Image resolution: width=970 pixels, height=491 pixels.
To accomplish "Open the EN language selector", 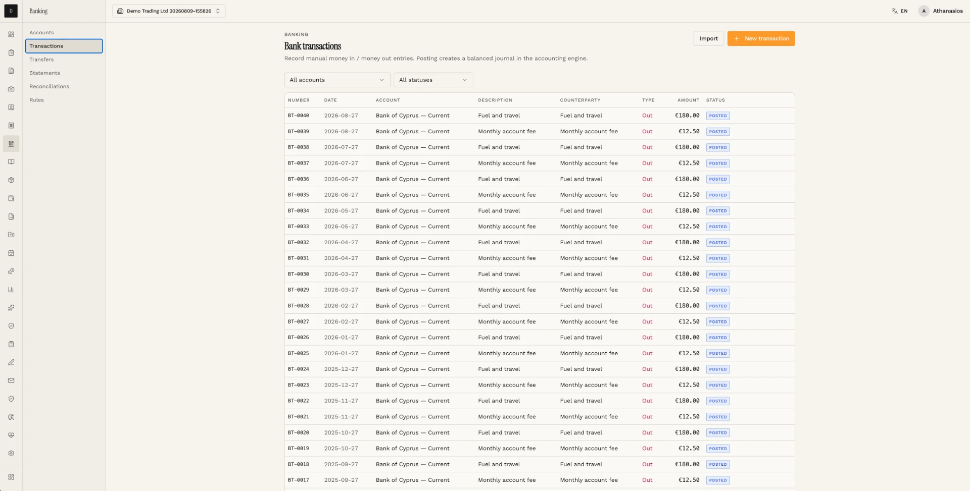I will click(900, 11).
